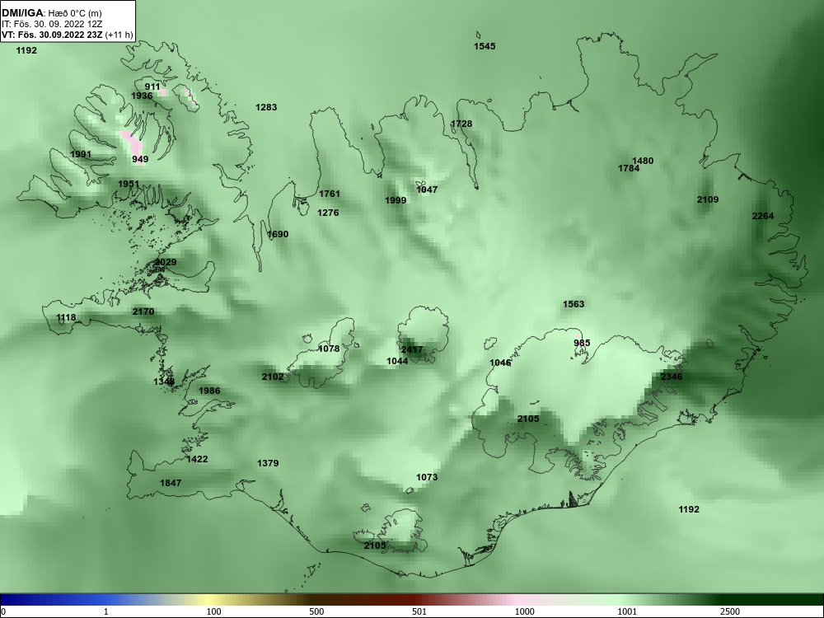Click the 1001 label on the color scale
The height and width of the screenshot is (618, 824).
point(627,611)
